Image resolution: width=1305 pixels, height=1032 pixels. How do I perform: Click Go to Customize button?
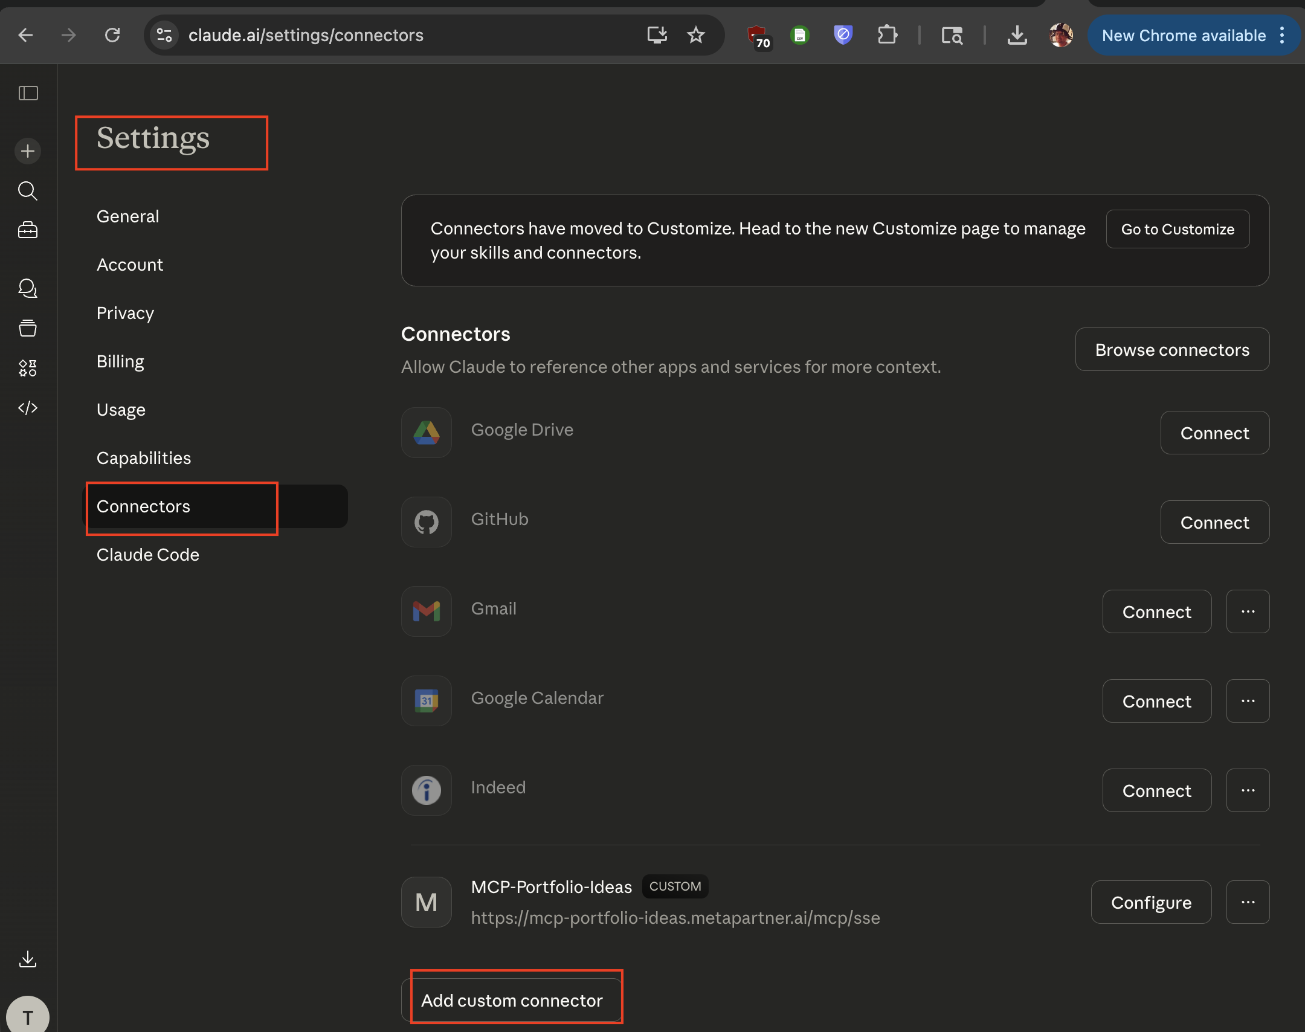click(x=1178, y=229)
